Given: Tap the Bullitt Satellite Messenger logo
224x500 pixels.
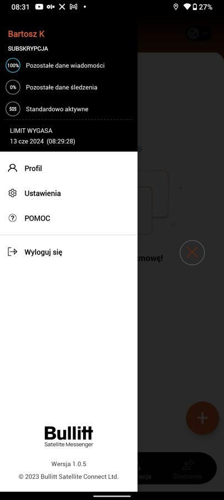Looking at the screenshot, I should pos(69,437).
